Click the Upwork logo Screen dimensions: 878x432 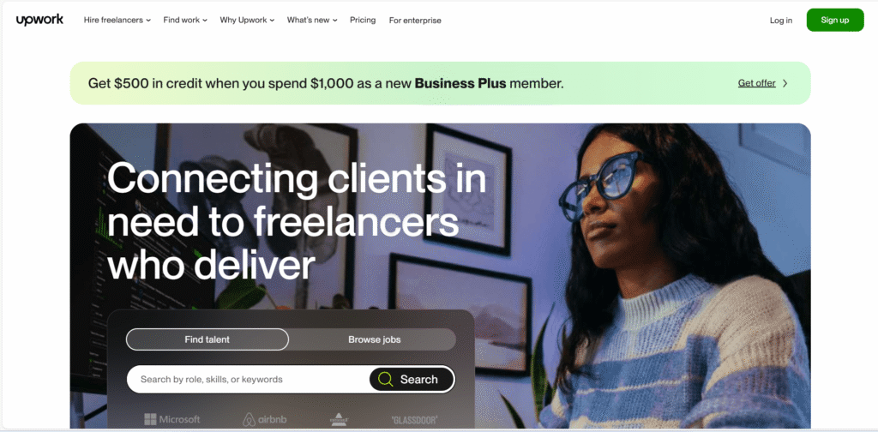point(39,21)
